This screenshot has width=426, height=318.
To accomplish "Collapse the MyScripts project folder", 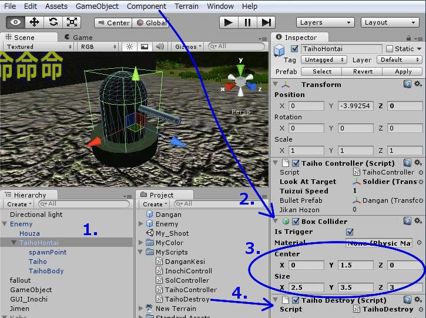I will pyautogui.click(x=140, y=252).
